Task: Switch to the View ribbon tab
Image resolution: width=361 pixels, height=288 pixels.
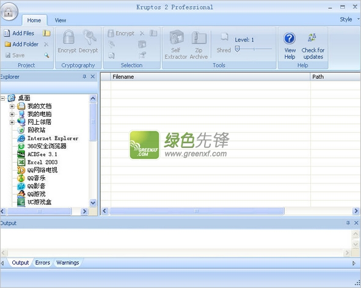Action: pos(60,20)
